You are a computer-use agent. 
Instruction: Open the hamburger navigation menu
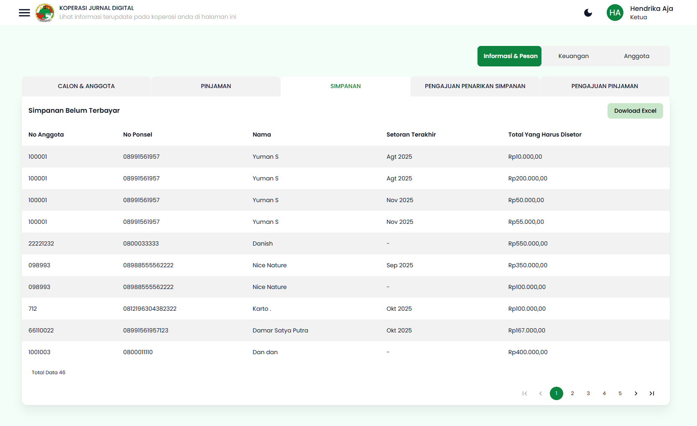pos(24,13)
